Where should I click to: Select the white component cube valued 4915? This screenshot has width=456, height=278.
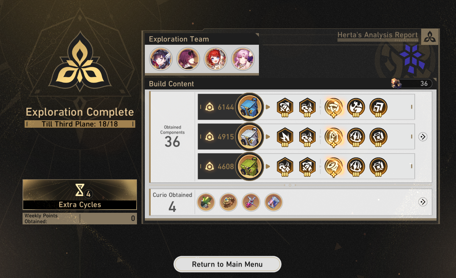click(250, 137)
